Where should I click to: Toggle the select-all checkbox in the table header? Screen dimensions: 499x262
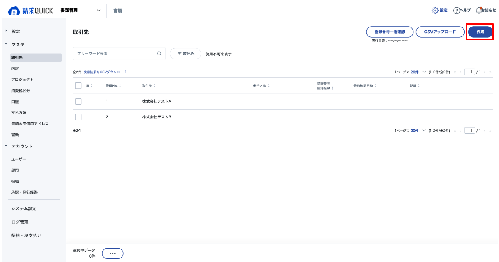tap(79, 85)
